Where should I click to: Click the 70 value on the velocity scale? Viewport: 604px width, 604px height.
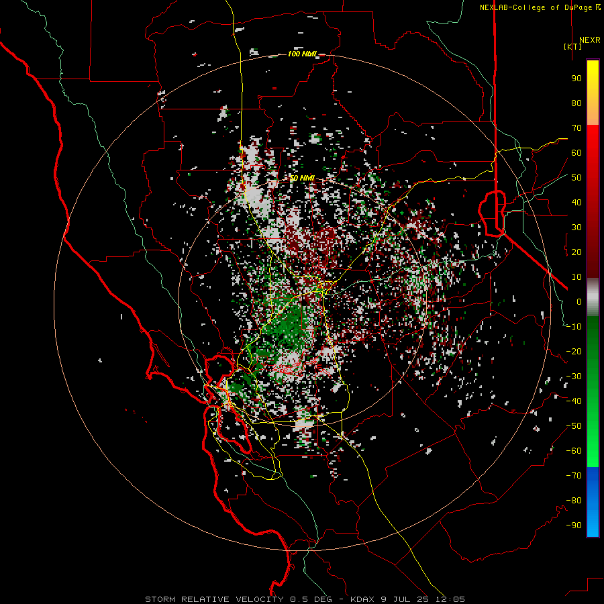pyautogui.click(x=576, y=128)
